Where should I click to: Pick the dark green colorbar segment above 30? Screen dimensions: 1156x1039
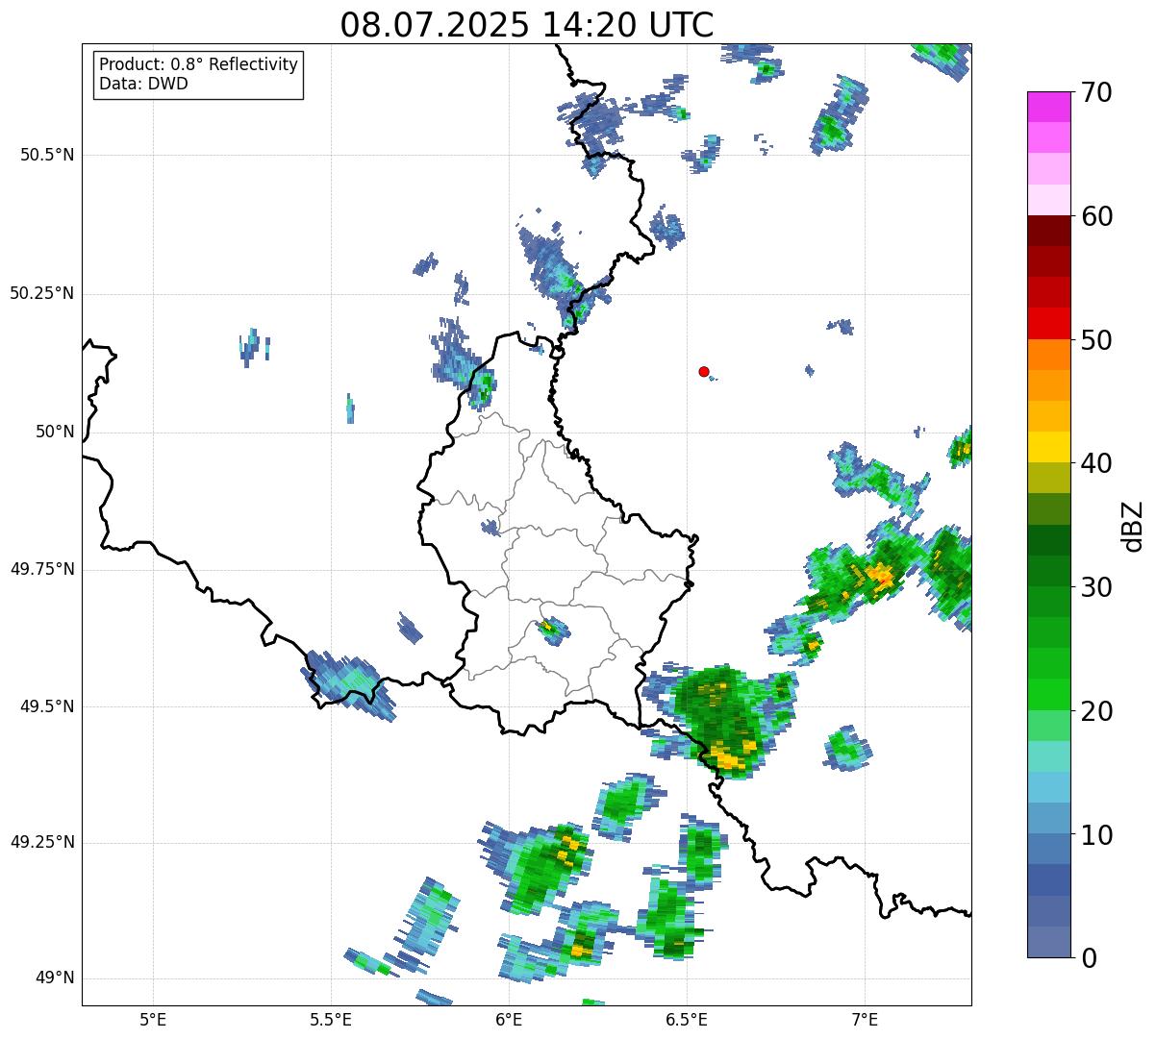pyautogui.click(x=1048, y=571)
